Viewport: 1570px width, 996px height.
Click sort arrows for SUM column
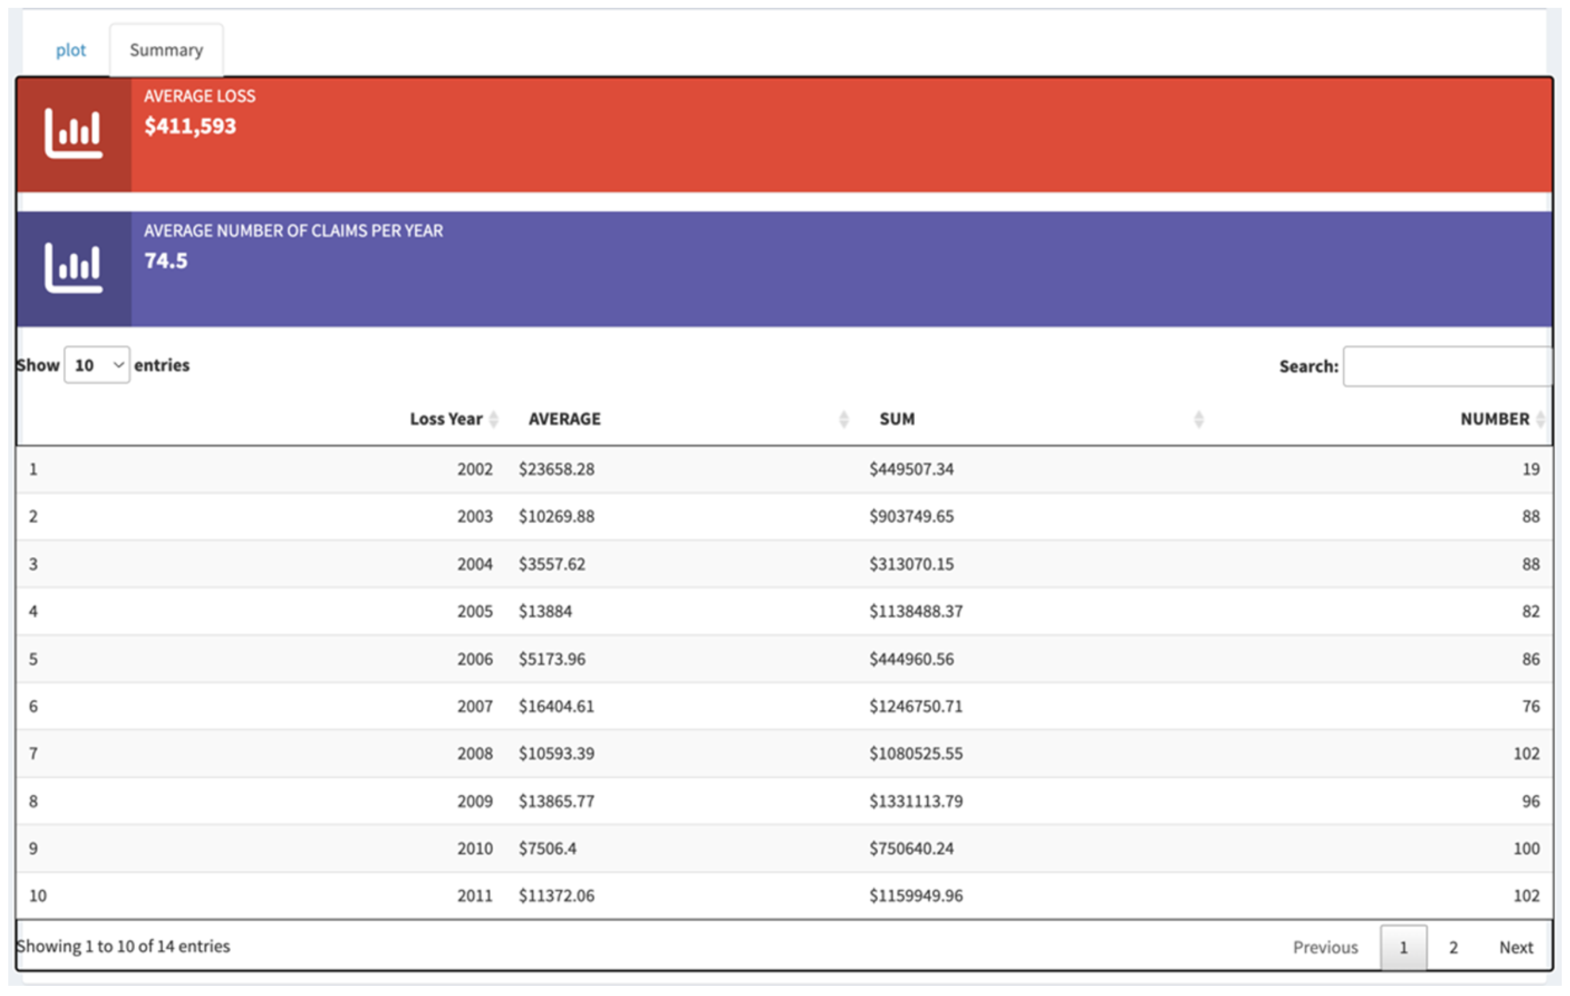(1199, 419)
